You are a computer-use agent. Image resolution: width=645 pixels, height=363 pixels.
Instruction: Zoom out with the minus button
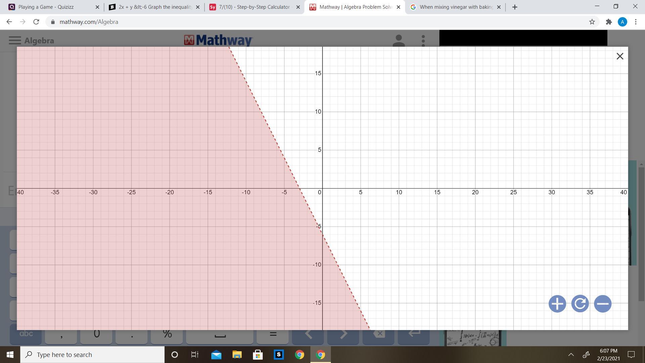click(x=603, y=304)
